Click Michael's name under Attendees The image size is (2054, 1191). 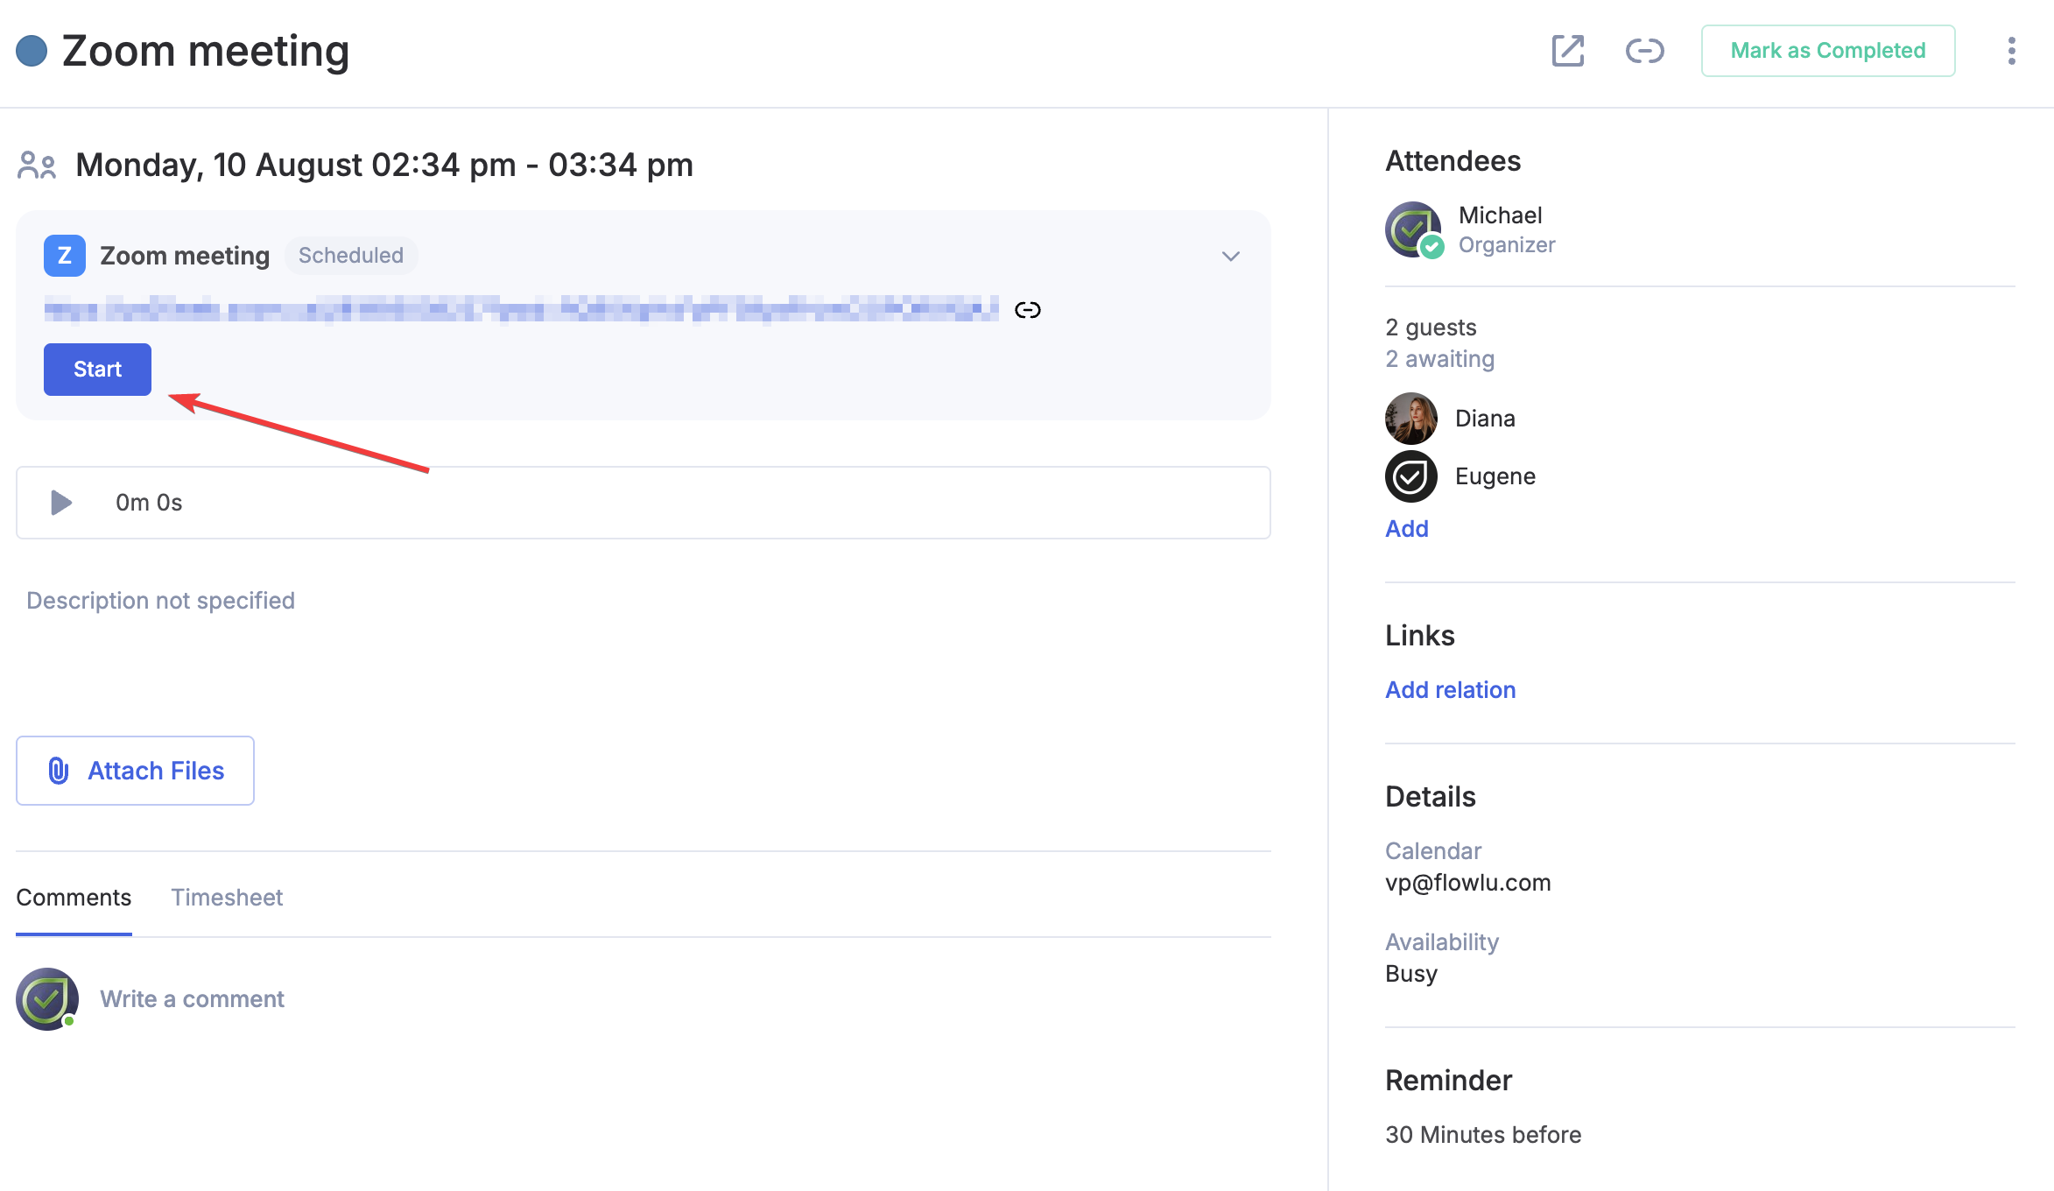tap(1501, 215)
